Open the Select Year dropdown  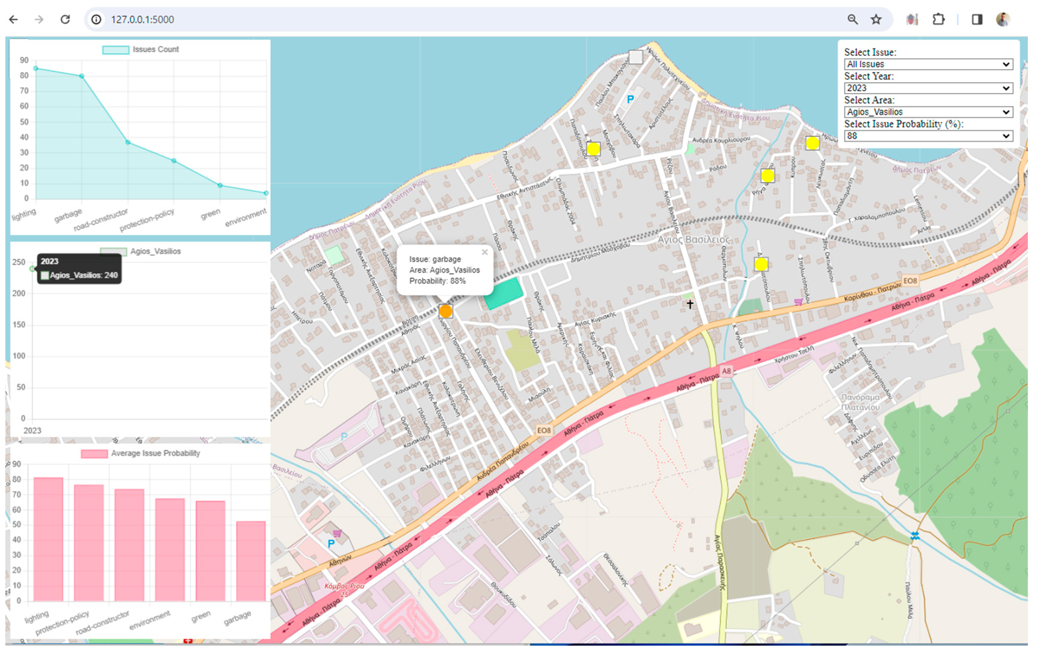[x=928, y=88]
